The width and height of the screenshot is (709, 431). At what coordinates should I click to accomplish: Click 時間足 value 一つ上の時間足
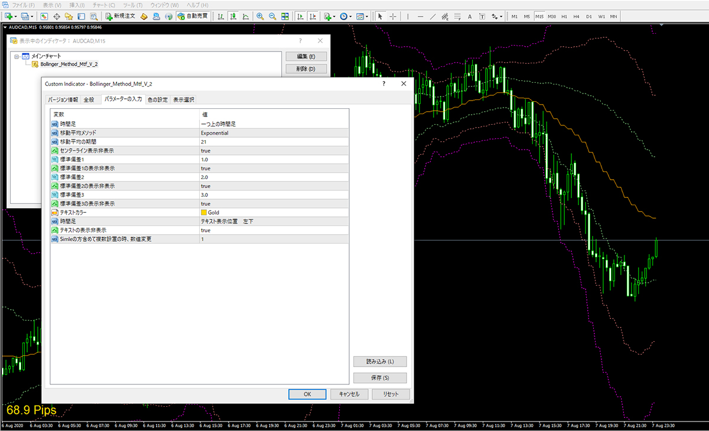click(x=274, y=124)
